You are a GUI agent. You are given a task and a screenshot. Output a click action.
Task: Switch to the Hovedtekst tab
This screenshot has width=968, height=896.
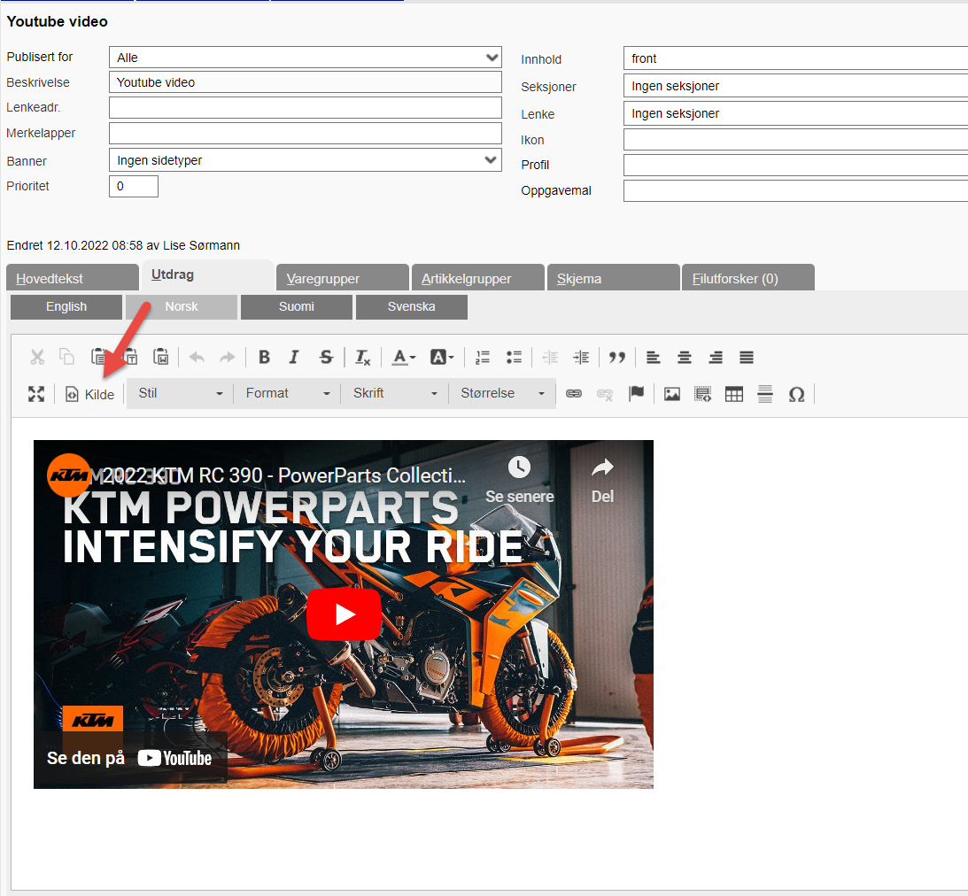point(73,278)
